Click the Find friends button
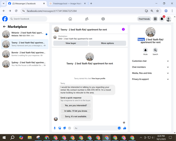 click(x=144, y=19)
